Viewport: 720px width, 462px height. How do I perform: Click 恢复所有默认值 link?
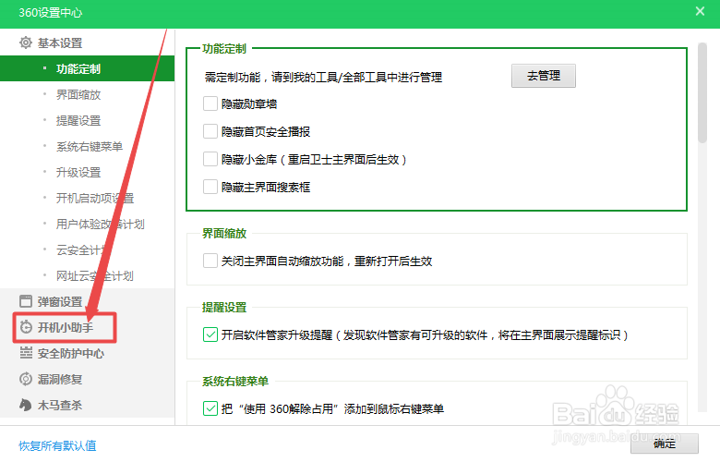point(57,445)
